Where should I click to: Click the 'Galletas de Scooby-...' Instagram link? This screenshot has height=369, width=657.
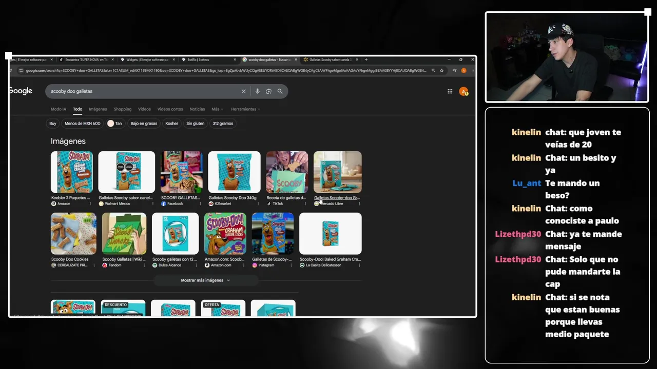click(x=272, y=259)
